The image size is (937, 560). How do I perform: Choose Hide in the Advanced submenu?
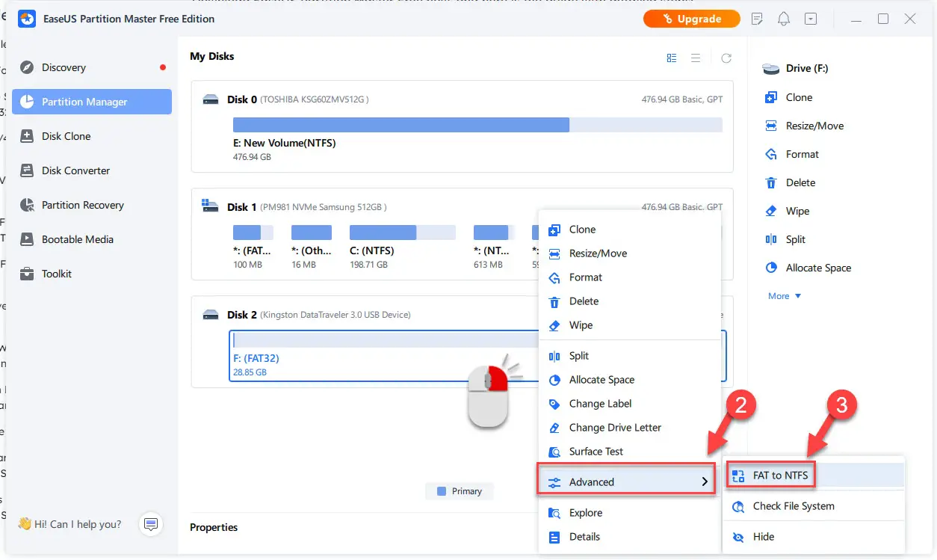814,537
